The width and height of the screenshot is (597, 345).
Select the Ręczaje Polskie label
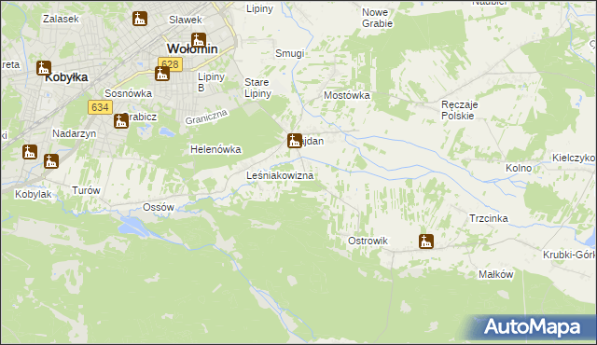click(460, 110)
